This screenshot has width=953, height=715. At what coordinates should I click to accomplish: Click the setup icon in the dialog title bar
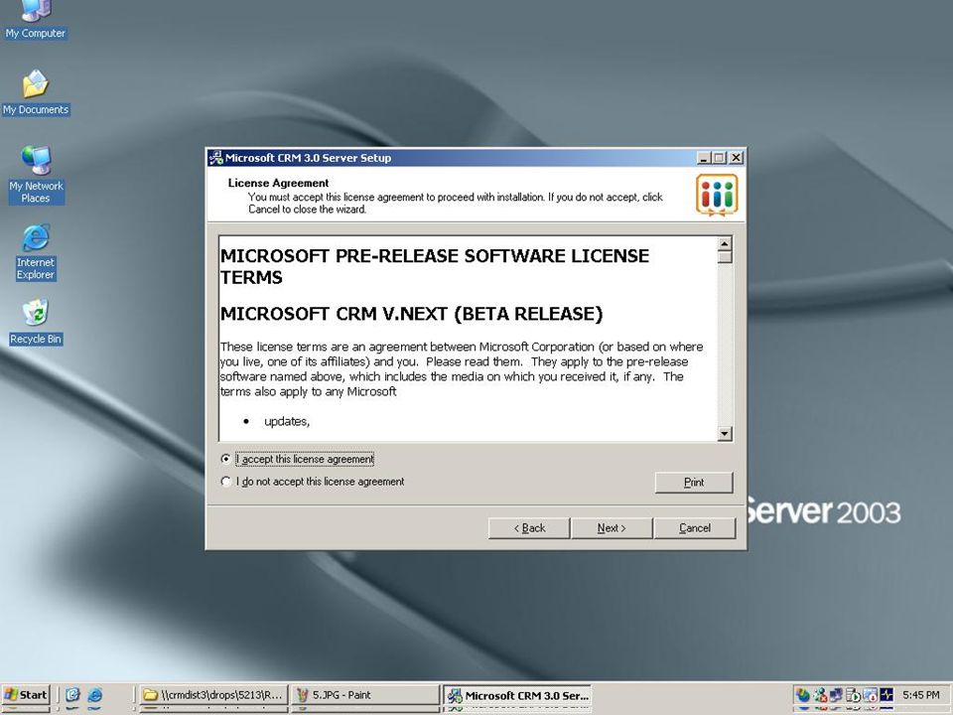[215, 158]
